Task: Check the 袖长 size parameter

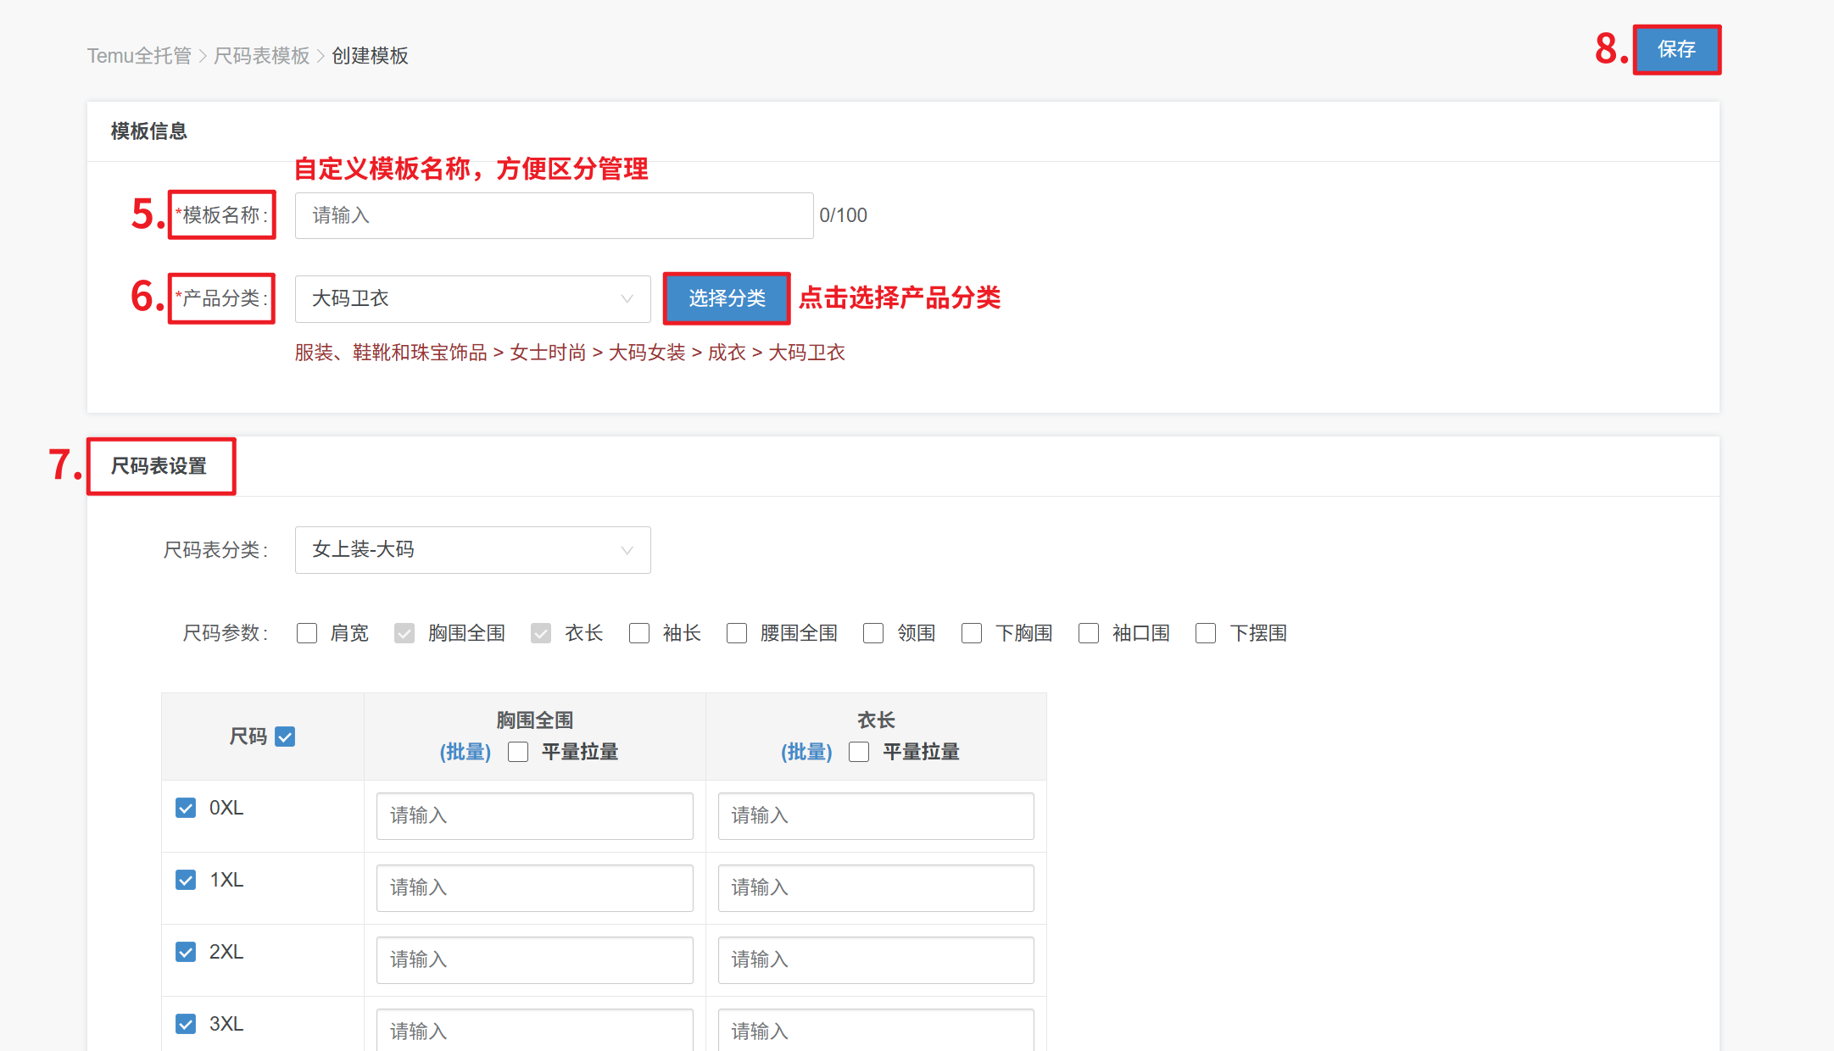Action: (x=639, y=633)
